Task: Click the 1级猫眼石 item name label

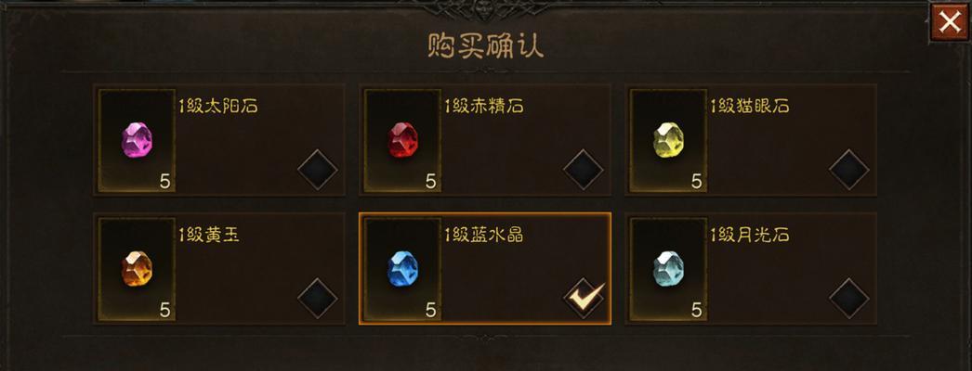Action: pos(750,107)
